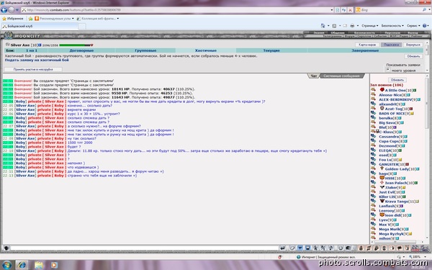
Task: Click 'Подать заявку на хаотичный бой' link
Action: click(x=37, y=60)
